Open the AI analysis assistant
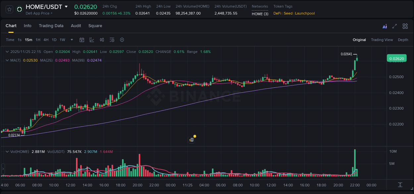 pyautogui.click(x=385, y=26)
